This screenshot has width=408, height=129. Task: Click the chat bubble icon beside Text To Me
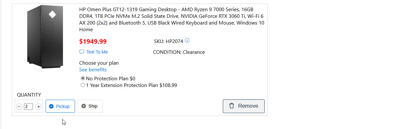82,52
